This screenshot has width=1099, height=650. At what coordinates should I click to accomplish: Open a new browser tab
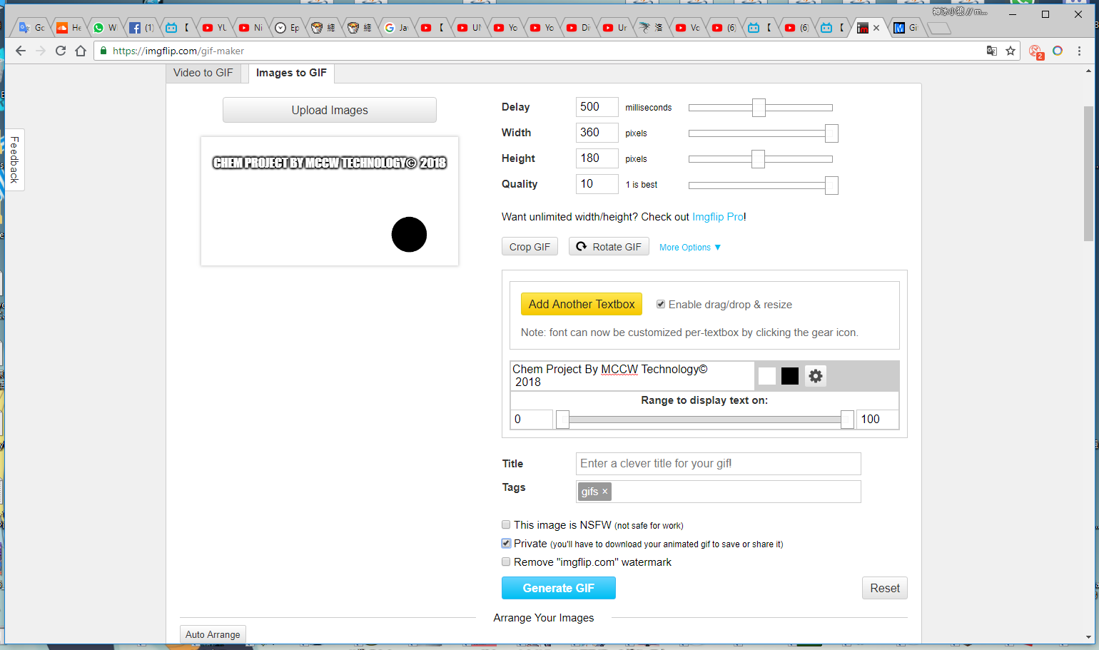tap(939, 28)
